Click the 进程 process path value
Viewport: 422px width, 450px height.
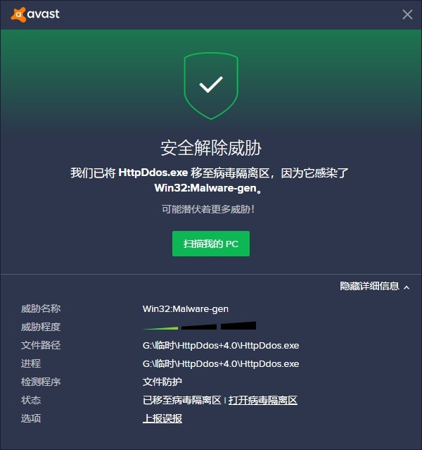pyautogui.click(x=221, y=363)
